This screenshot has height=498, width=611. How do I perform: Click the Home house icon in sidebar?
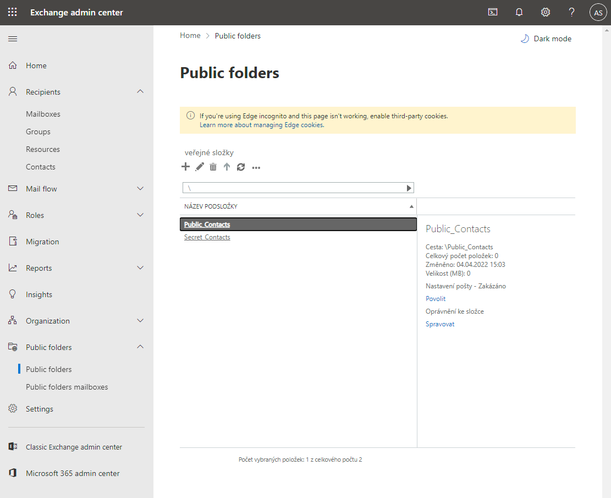pos(13,65)
